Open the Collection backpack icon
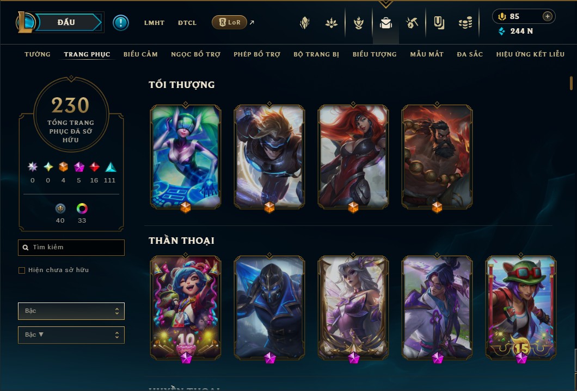577x391 pixels. click(385, 23)
